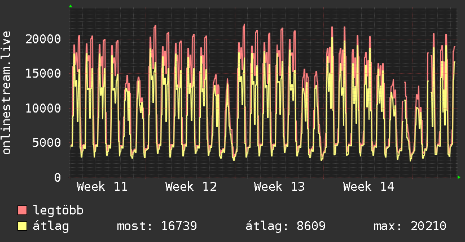Viewport: 465px width, 242px height.
Task: Select the átlag legend label next to yellow swatch
Action: [51, 226]
